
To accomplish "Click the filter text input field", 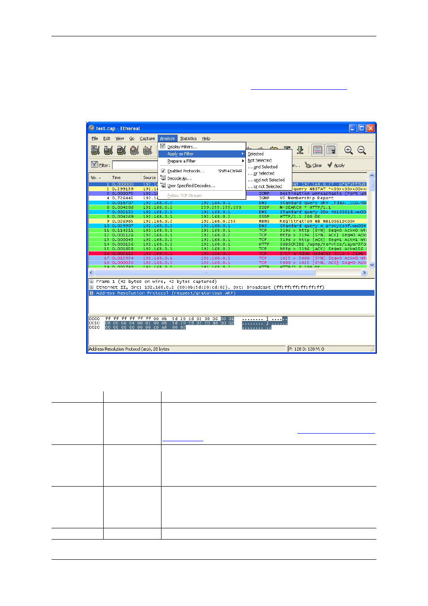I will 135,165.
